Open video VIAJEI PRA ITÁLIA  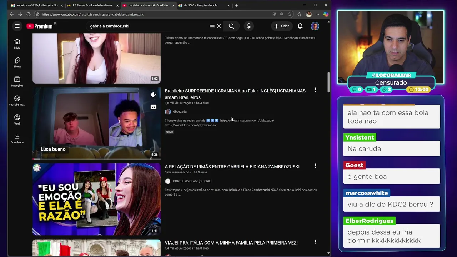point(231,243)
